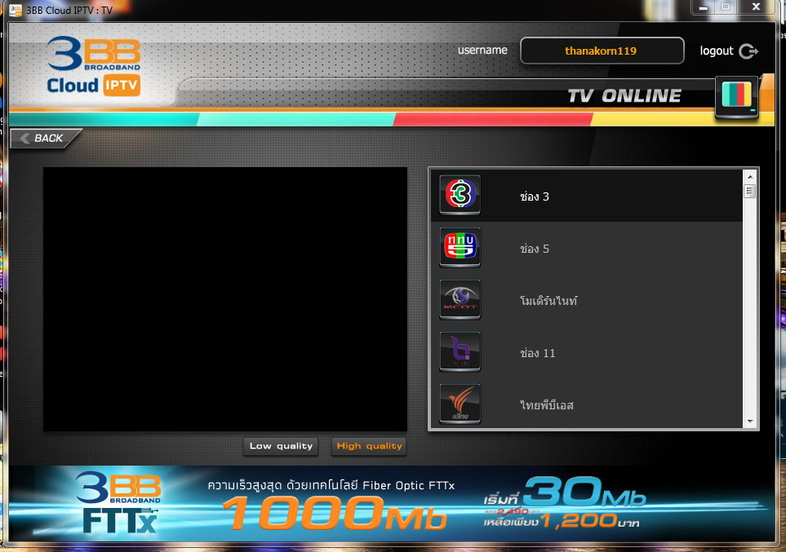Select the MCOT Modernine logo icon
Image resolution: width=786 pixels, height=552 pixels.
coord(460,299)
